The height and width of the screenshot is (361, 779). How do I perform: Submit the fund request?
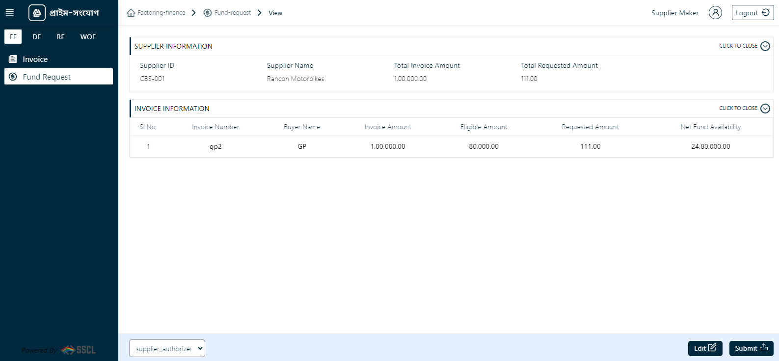click(x=751, y=348)
